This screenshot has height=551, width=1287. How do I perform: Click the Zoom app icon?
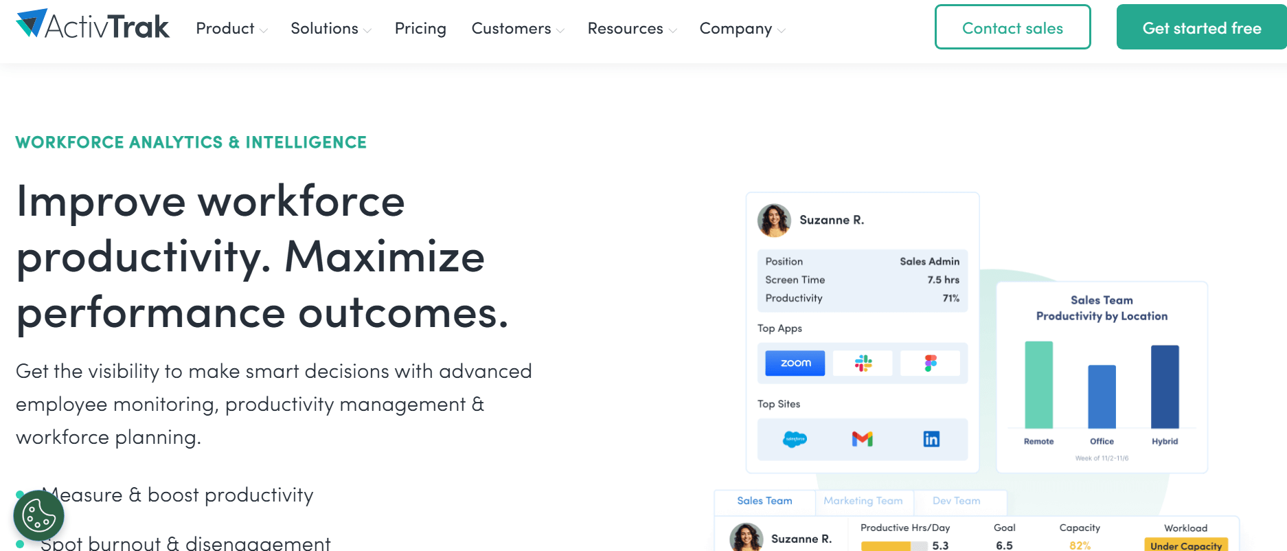point(795,363)
